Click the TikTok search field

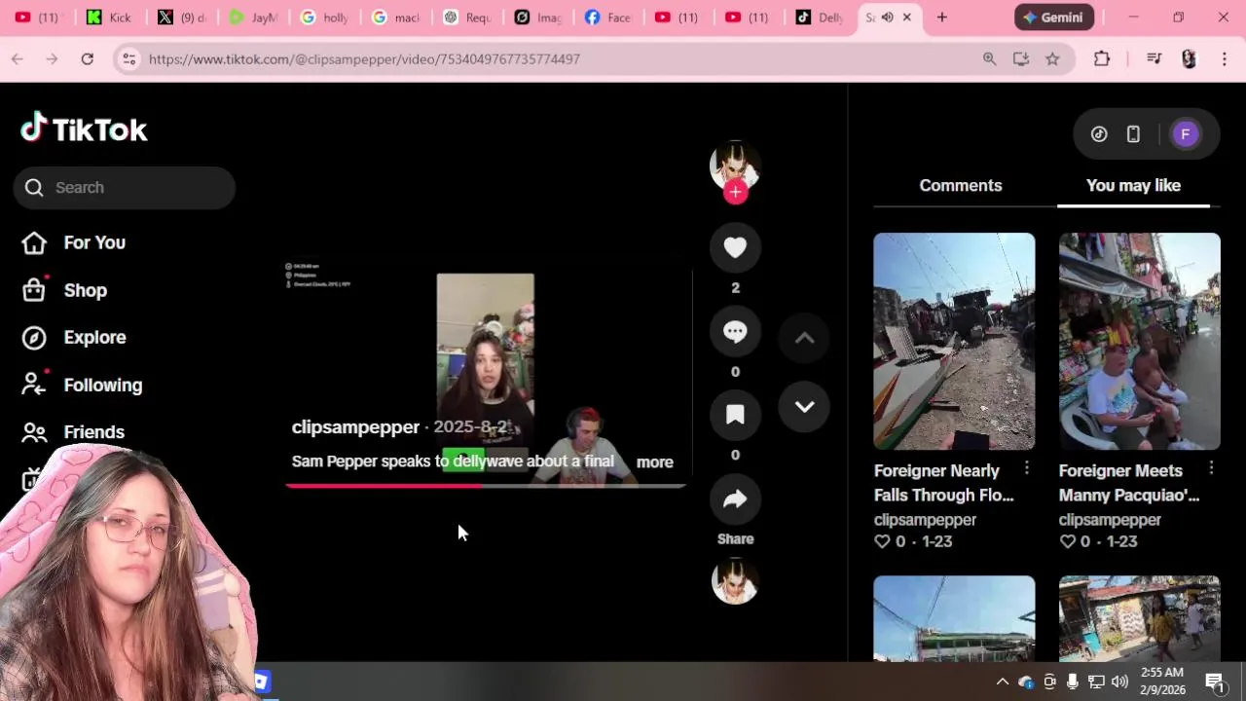pyautogui.click(x=124, y=187)
